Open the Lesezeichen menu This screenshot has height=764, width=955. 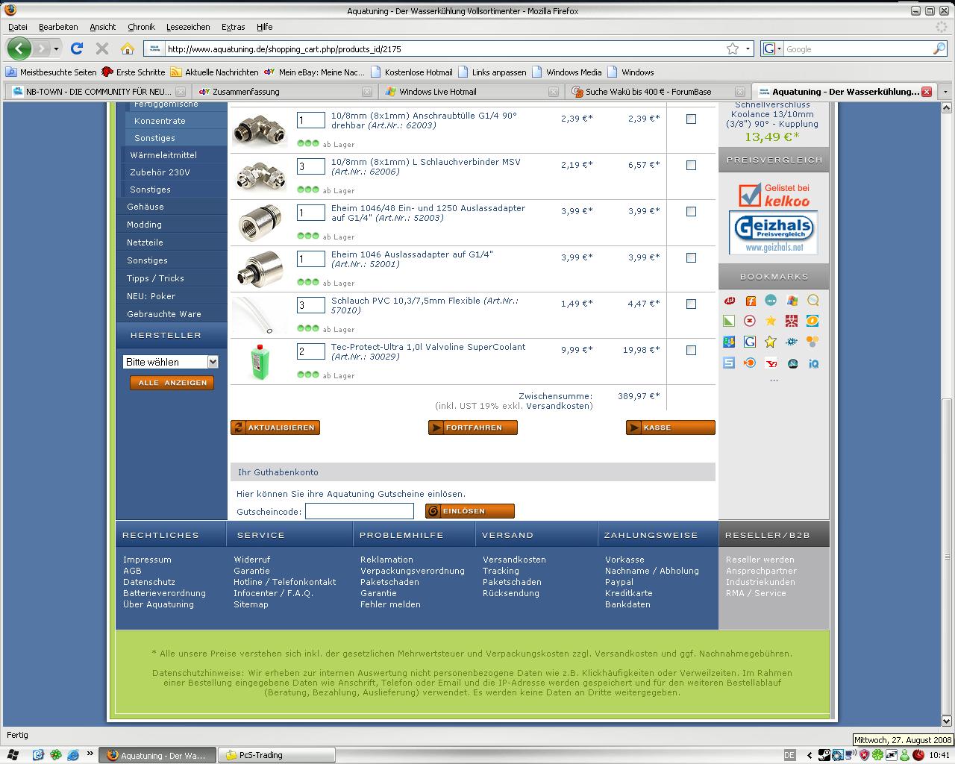point(188,27)
